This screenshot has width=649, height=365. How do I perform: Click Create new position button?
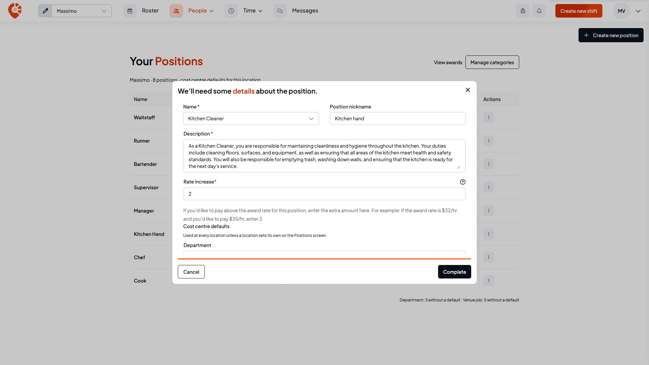(611, 35)
